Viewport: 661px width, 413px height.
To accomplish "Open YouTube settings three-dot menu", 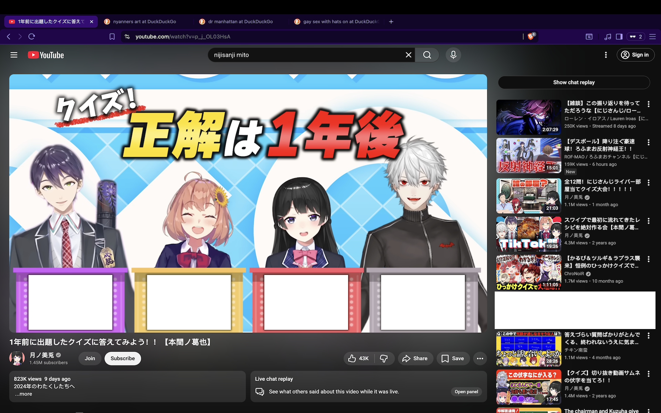I will 606,55.
